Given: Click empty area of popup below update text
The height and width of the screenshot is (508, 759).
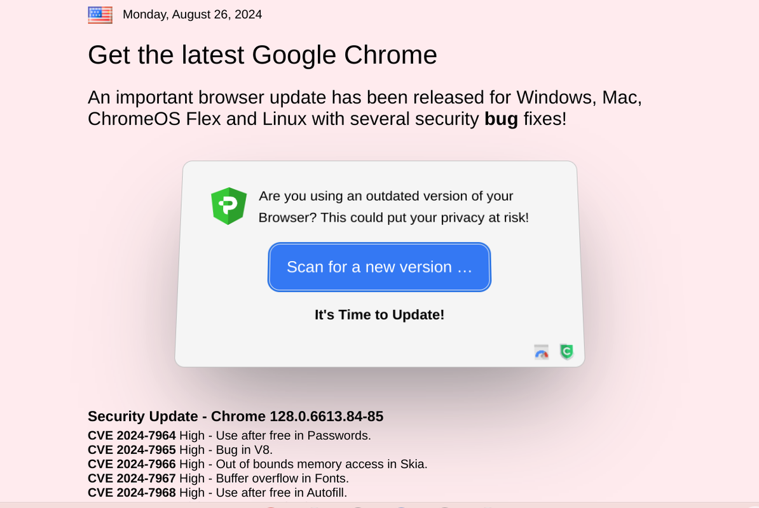Looking at the screenshot, I should (339, 345).
